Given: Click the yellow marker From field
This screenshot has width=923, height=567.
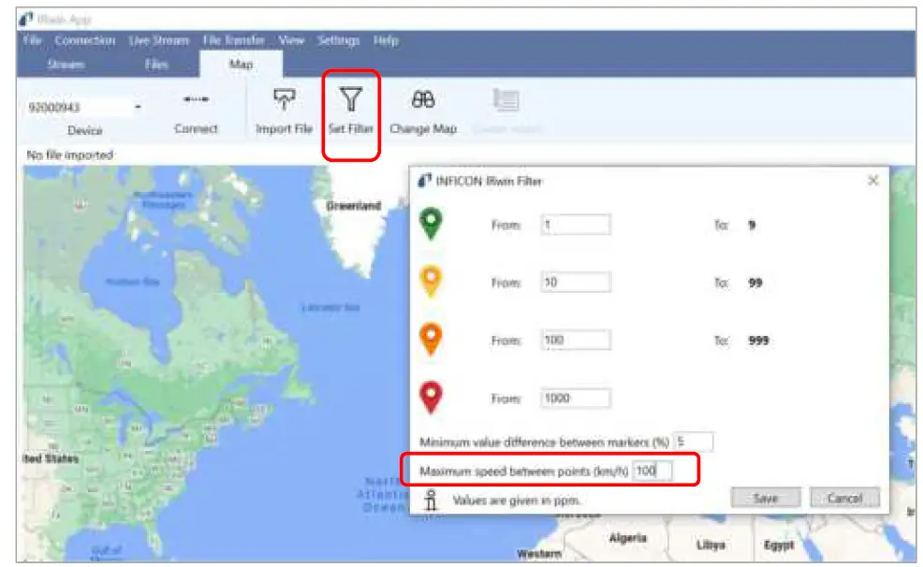Looking at the screenshot, I should tap(576, 283).
